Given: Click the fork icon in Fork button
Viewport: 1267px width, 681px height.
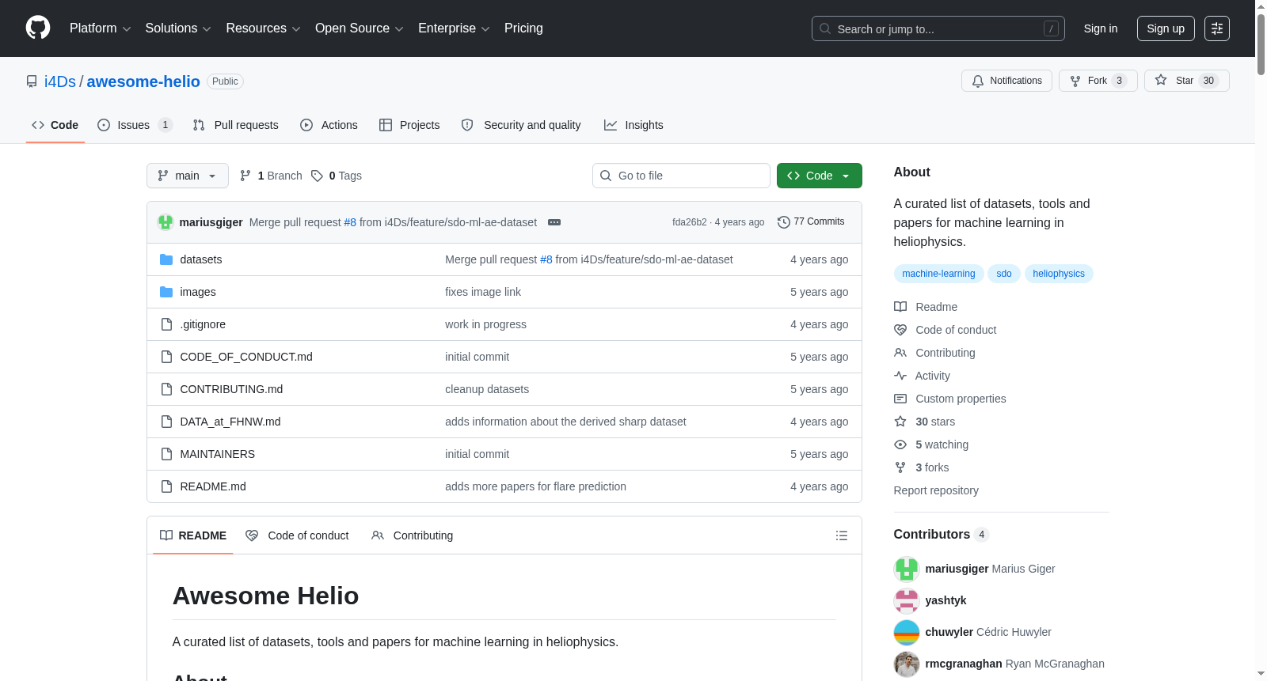Looking at the screenshot, I should (x=1075, y=81).
